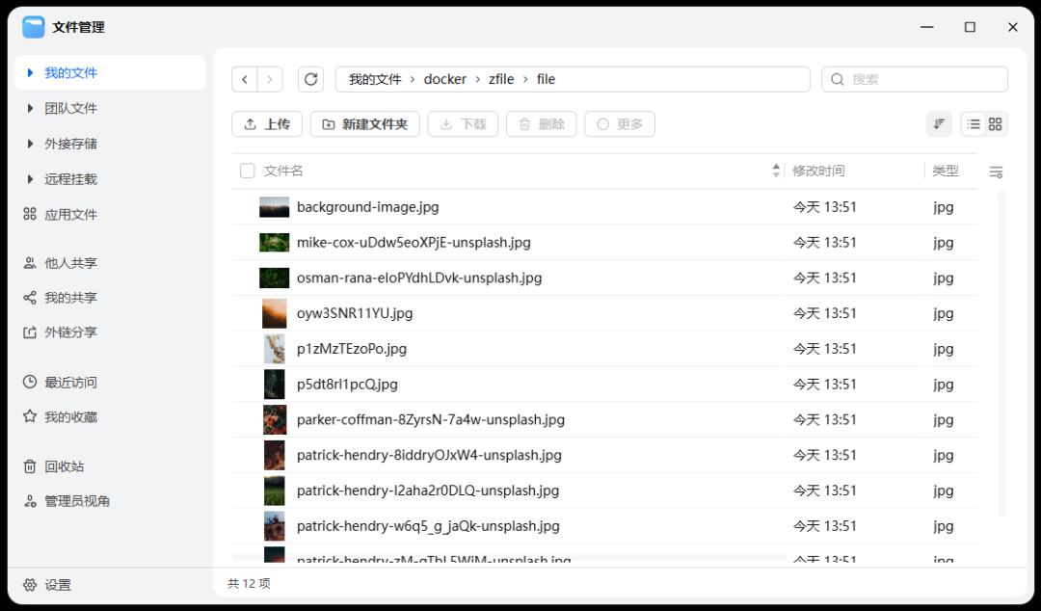The image size is (1041, 611).
Task: Select file name parker-coffman-8ZyrsN-7a4w-unsplash.jpg
Action: pyautogui.click(x=431, y=420)
